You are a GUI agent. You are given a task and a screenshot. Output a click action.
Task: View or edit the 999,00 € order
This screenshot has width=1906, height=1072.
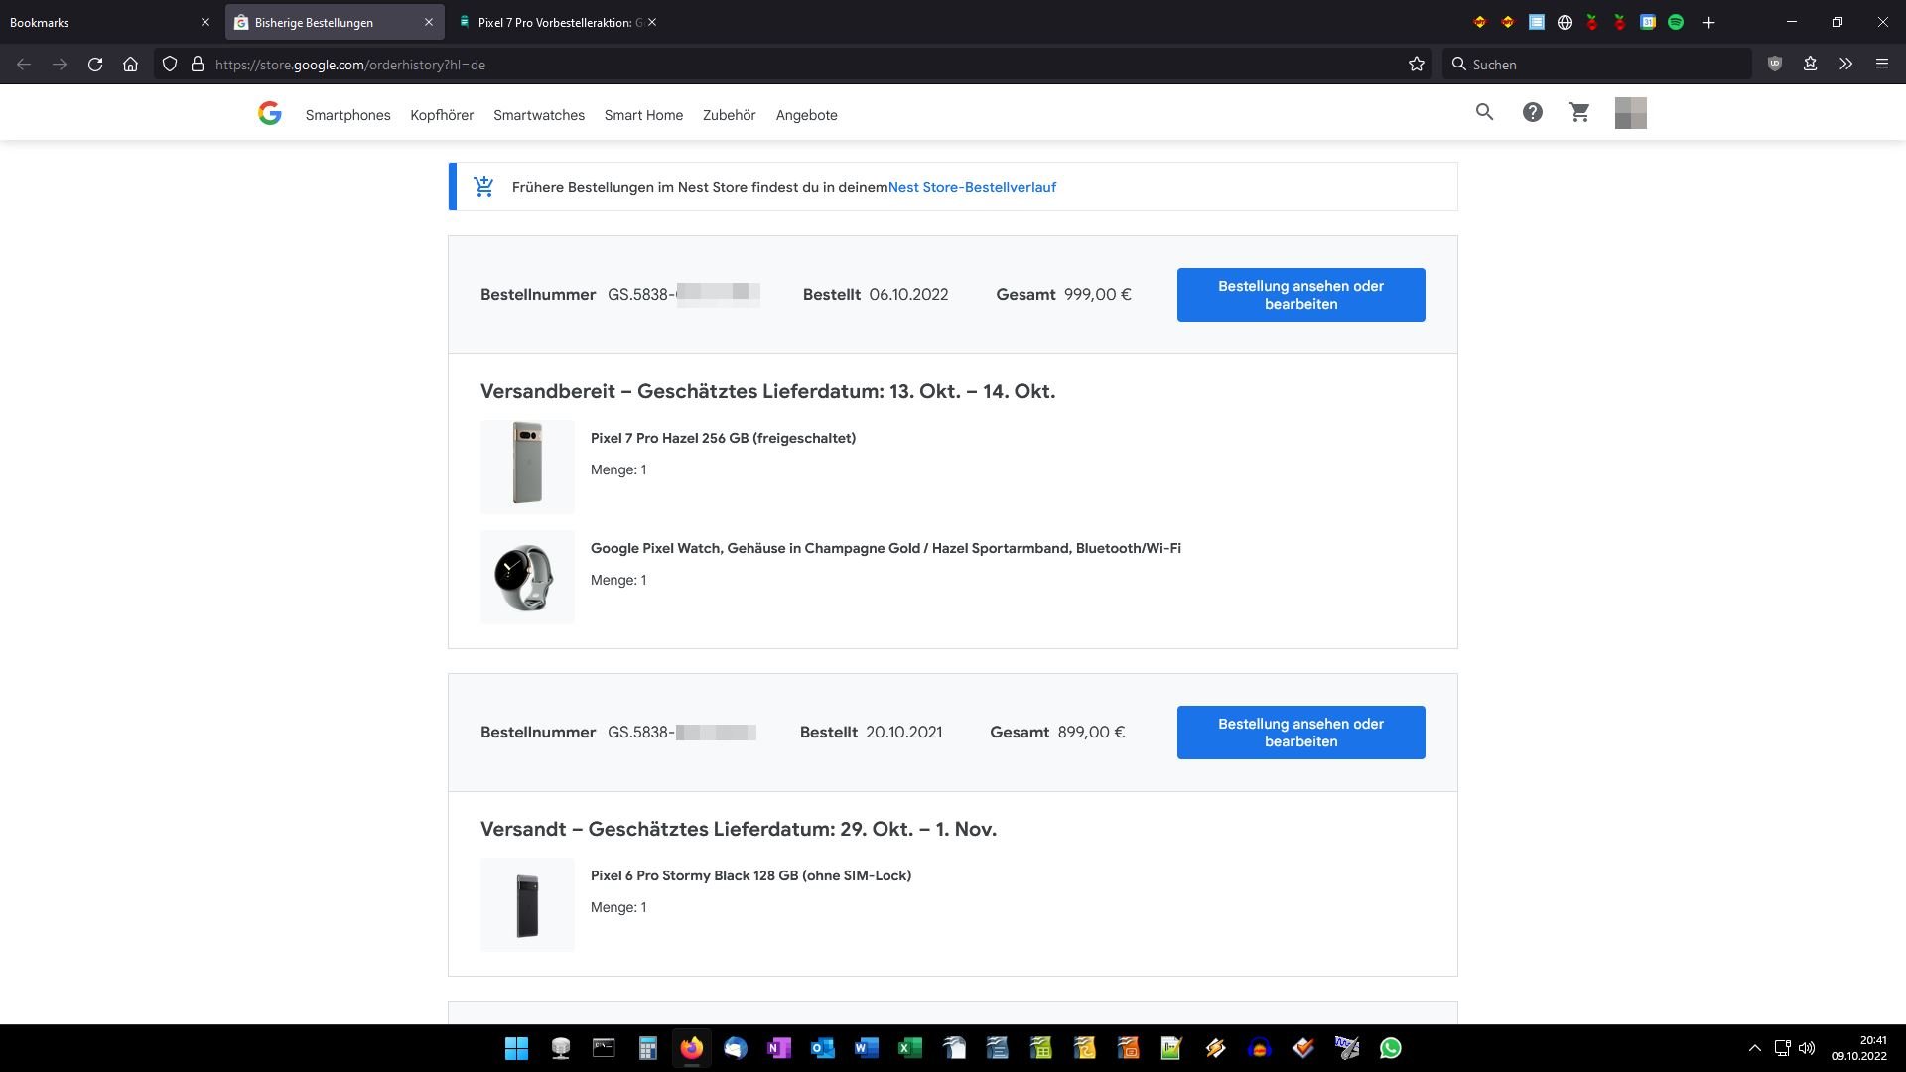[1300, 295]
